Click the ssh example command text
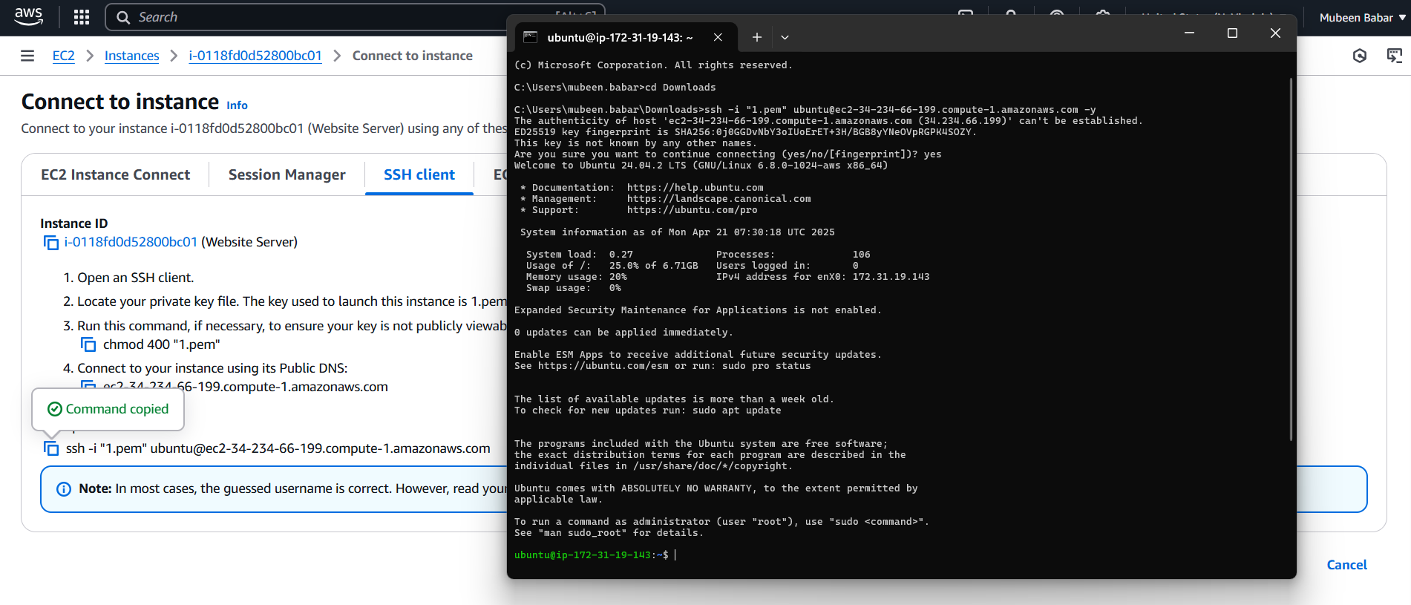Screen dimensions: 1411x605 pos(278,448)
